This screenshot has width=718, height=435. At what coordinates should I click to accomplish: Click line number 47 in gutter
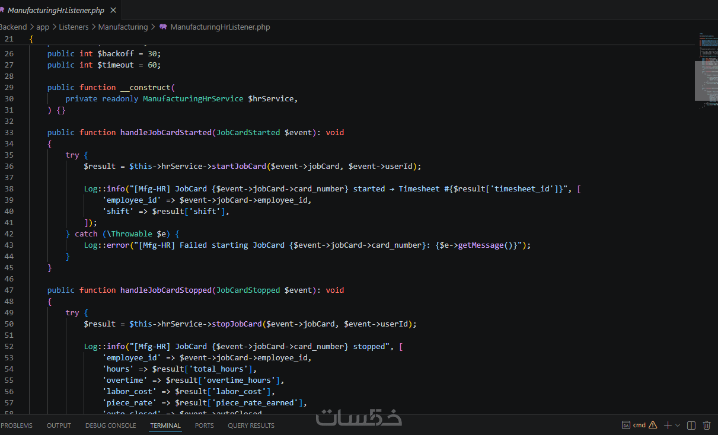click(x=8, y=290)
